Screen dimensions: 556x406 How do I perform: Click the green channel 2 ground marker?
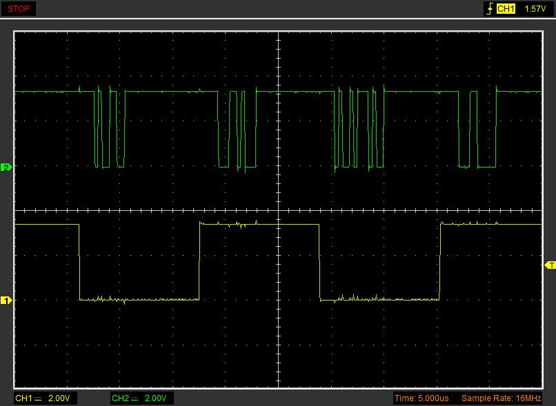point(6,168)
